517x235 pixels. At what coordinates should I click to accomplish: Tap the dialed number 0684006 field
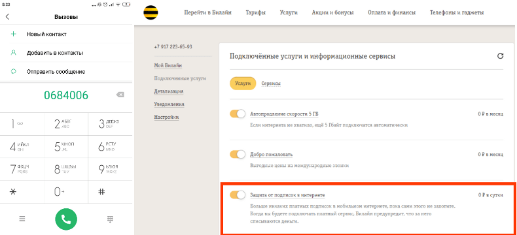point(66,95)
